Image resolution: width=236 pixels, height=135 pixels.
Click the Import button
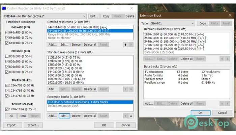click(12, 125)
